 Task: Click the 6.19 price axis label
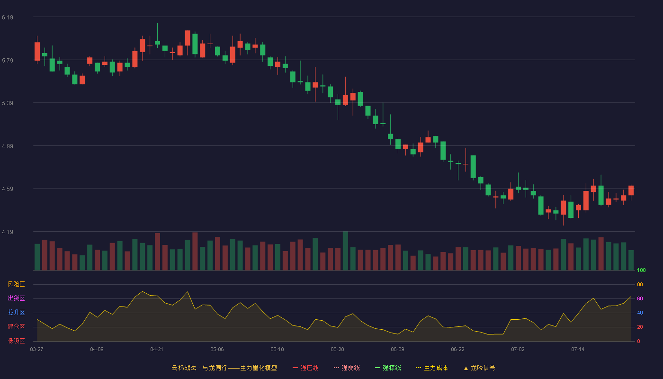pos(7,18)
